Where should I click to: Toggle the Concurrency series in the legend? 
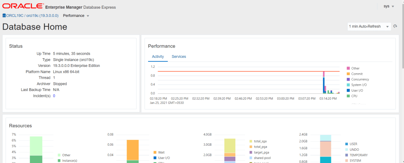pyautogui.click(x=360, y=80)
